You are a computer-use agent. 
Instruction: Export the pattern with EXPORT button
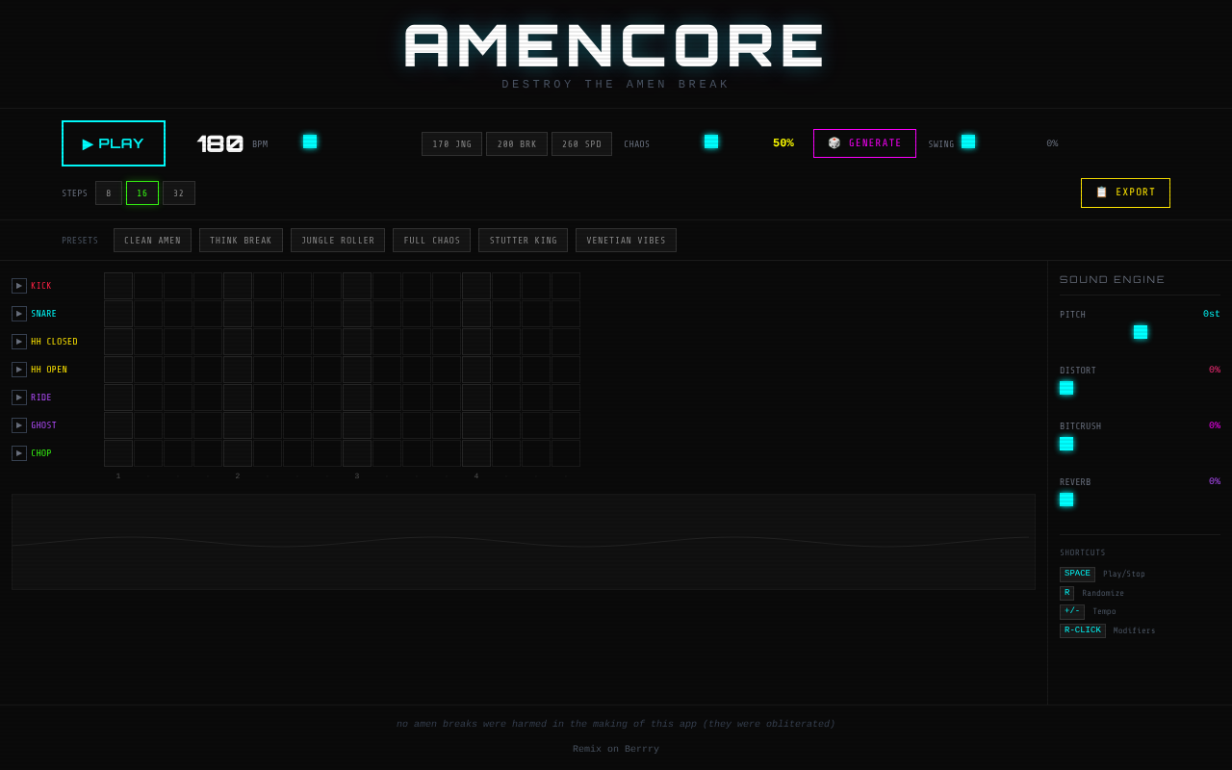point(1125,192)
